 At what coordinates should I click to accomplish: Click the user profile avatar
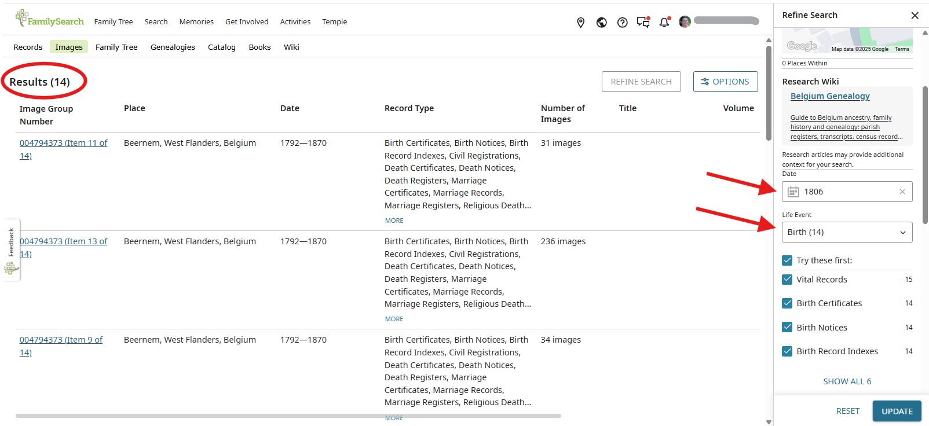[x=685, y=21]
